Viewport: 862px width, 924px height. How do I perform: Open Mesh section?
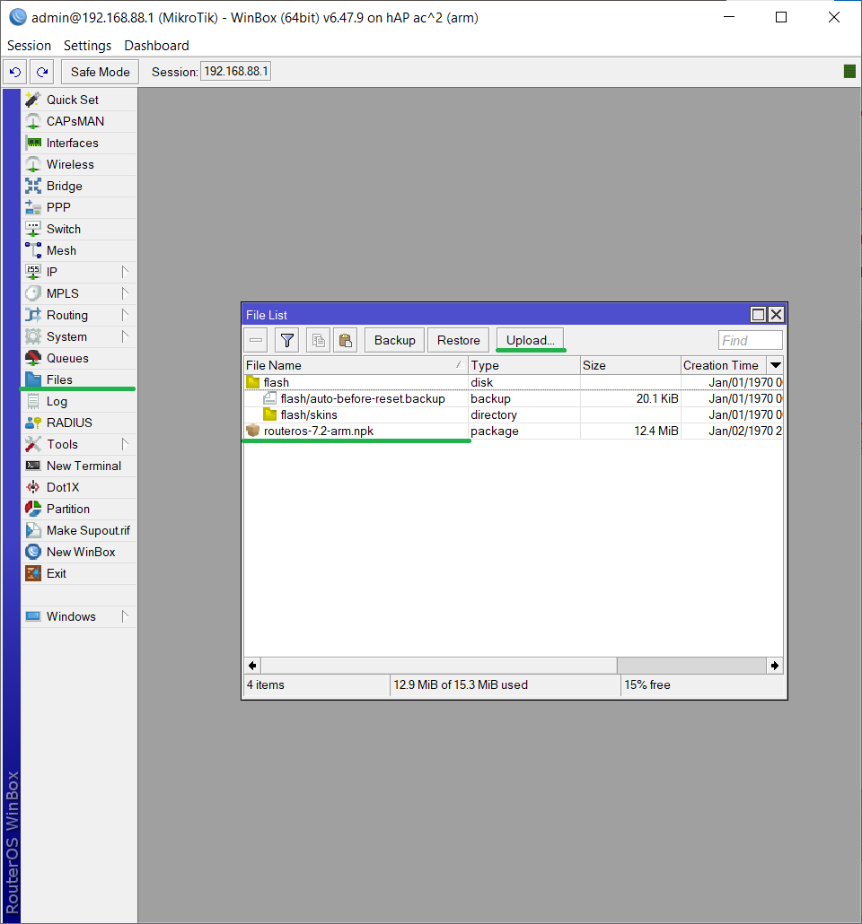79,250
